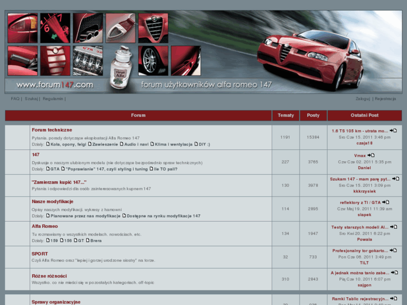Open the 147 discussion forum
The width and height of the screenshot is (407, 305).
click(36, 154)
